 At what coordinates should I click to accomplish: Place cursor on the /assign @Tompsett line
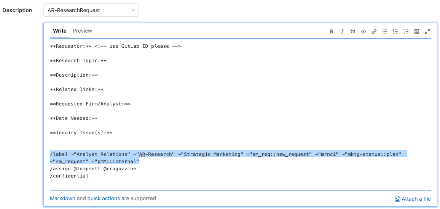pos(93,169)
